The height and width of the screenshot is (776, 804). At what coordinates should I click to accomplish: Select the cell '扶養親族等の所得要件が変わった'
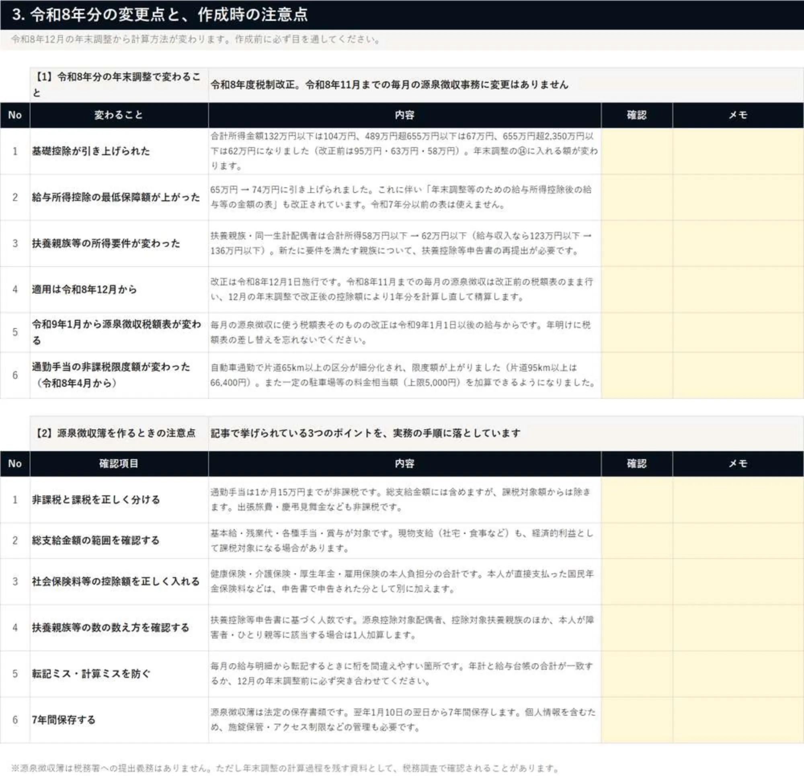pyautogui.click(x=119, y=243)
